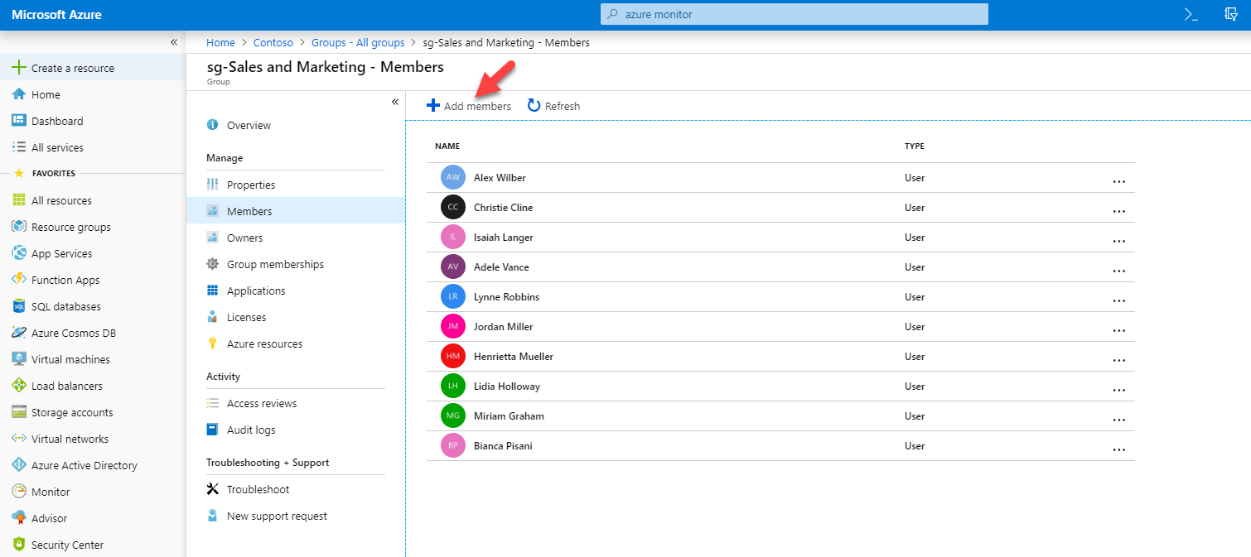Click the Adele Vance member name
The width and height of the screenshot is (1251, 557).
[x=501, y=266]
